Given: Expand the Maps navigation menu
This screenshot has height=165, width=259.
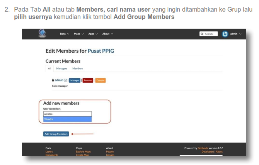Looking at the screenshot, I should 78,34.
